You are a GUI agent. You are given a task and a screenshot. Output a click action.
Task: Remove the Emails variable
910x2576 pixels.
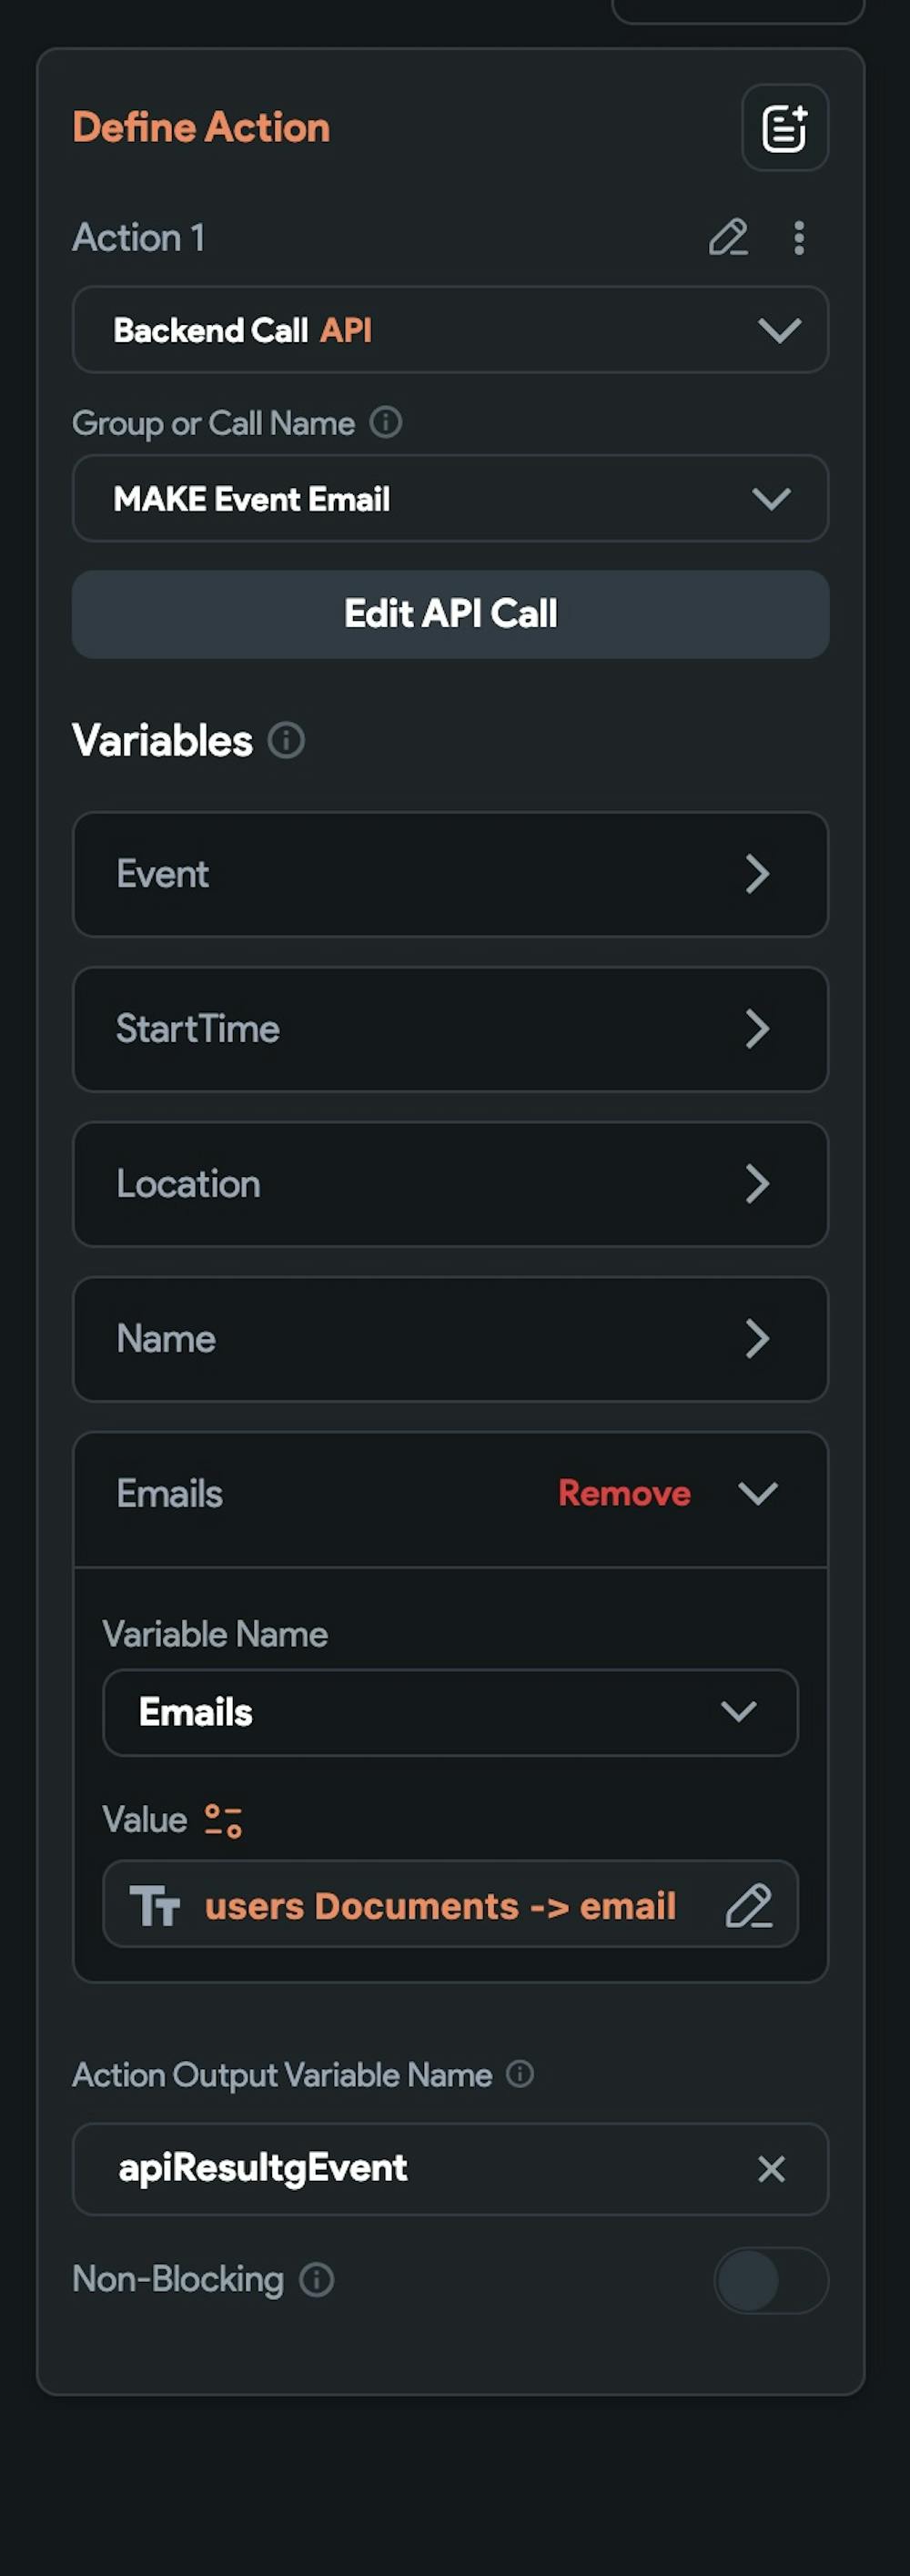pos(624,1494)
